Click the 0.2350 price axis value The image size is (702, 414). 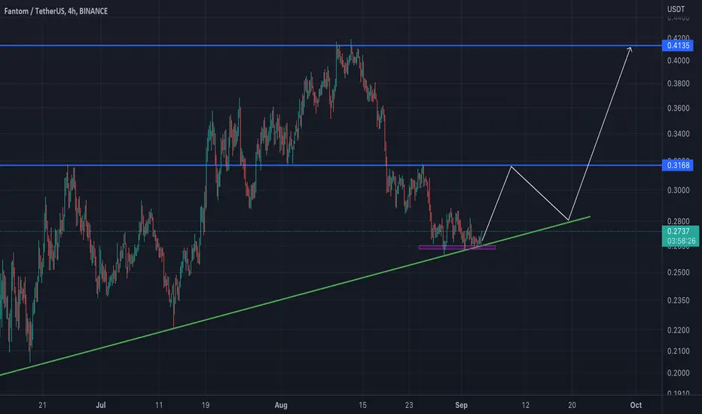click(678, 300)
